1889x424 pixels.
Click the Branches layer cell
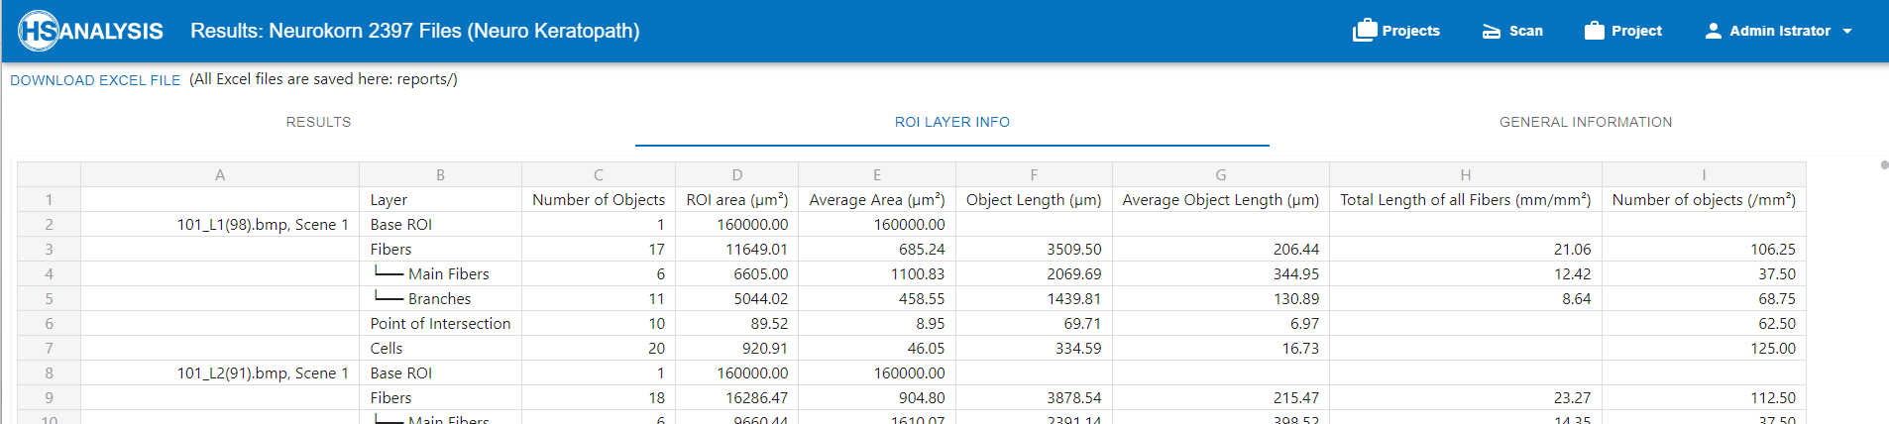[439, 298]
